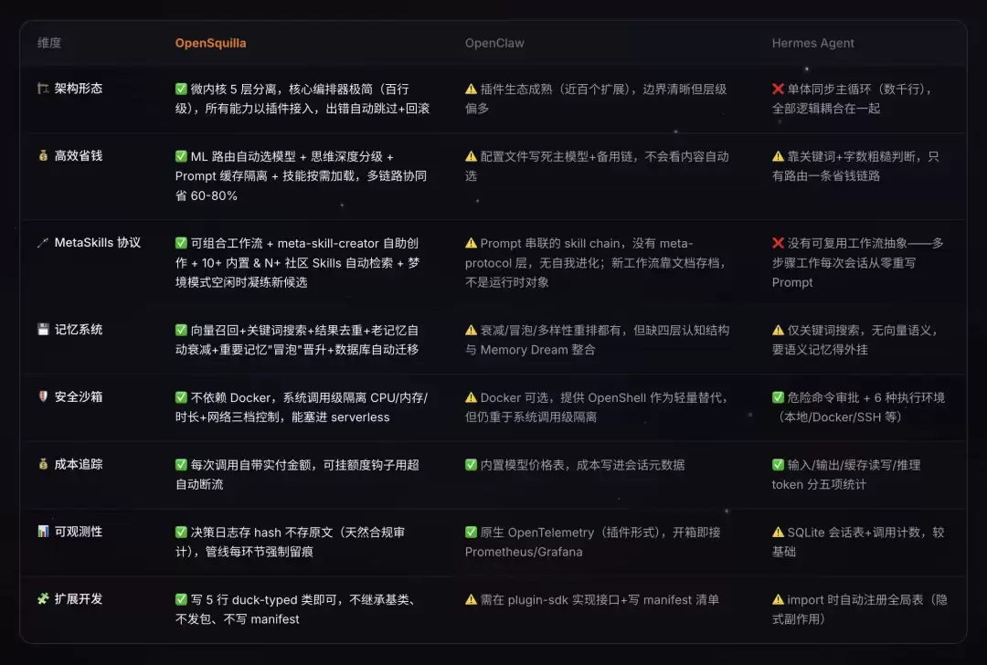Select the 记忆系统 row label
The width and height of the screenshot is (987, 665).
(78, 329)
